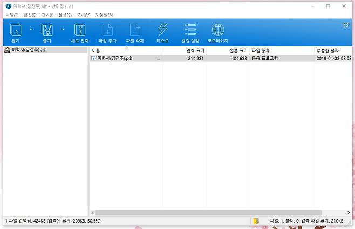
Task: Close the Bandizip window
Action: (x=344, y=6)
